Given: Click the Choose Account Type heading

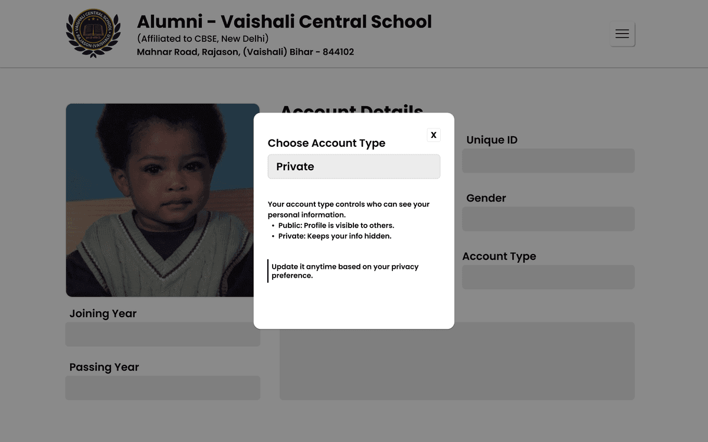Looking at the screenshot, I should click(326, 143).
